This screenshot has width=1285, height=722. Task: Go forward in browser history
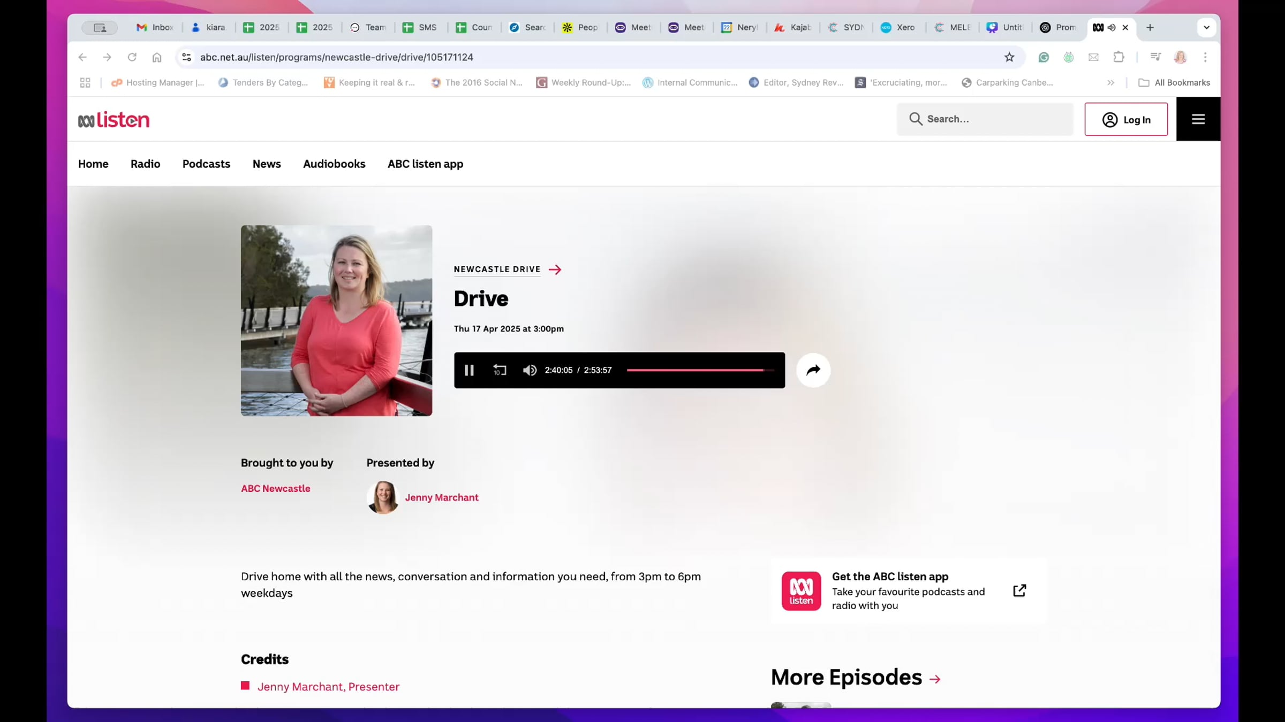pyautogui.click(x=107, y=57)
